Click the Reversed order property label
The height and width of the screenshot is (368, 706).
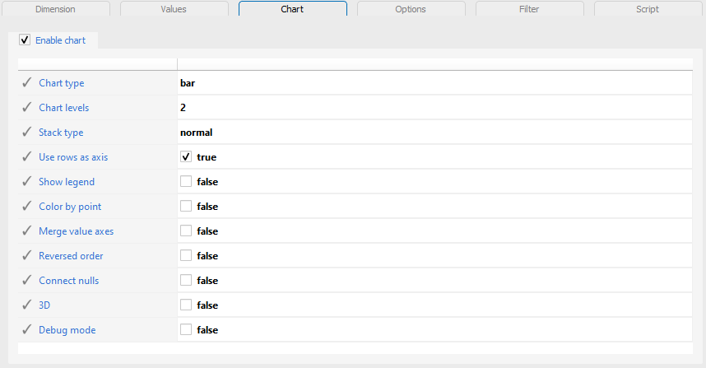71,256
